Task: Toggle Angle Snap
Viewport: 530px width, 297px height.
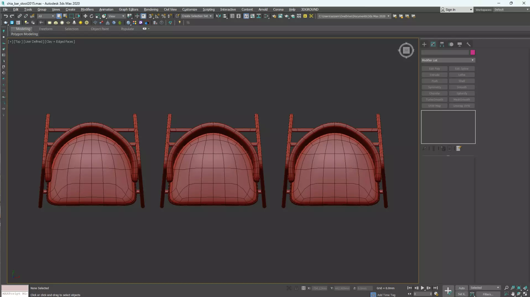Action: (x=157, y=16)
